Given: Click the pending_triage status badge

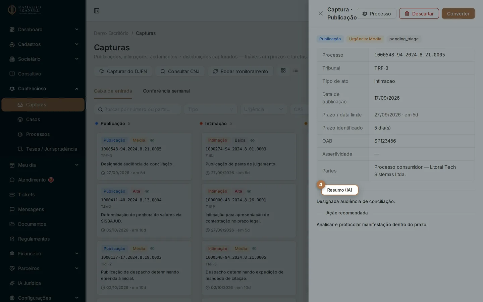Looking at the screenshot, I should [x=404, y=39].
